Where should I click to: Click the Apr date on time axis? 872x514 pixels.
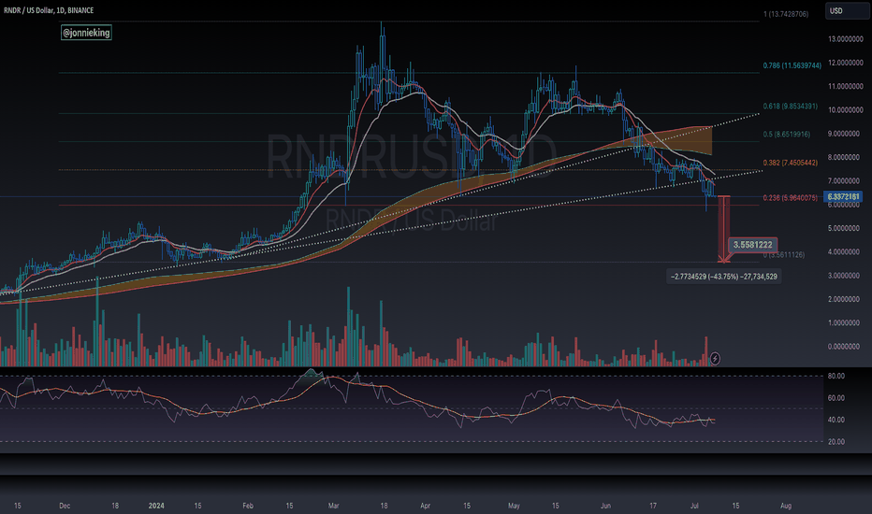click(x=426, y=506)
